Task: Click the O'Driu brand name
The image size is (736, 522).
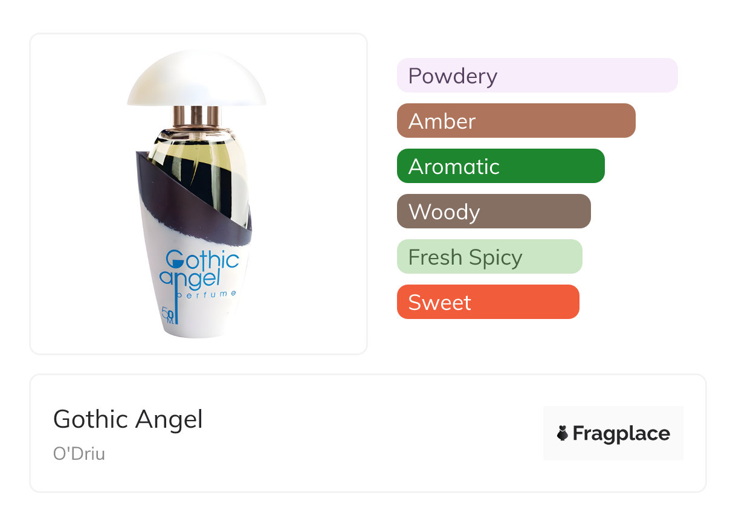Action: [x=79, y=453]
